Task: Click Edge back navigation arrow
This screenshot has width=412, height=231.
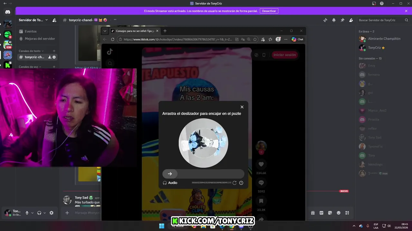Action: [105, 39]
